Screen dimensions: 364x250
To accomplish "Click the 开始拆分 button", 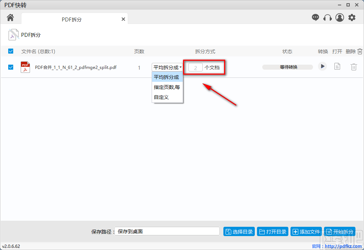I will point(339,231).
